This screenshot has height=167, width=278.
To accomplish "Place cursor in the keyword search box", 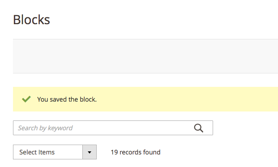I will point(113,128).
